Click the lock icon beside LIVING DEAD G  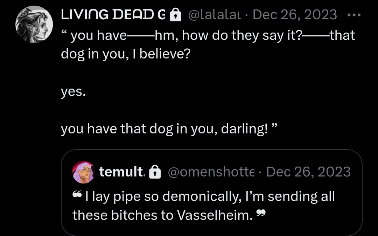tap(175, 15)
